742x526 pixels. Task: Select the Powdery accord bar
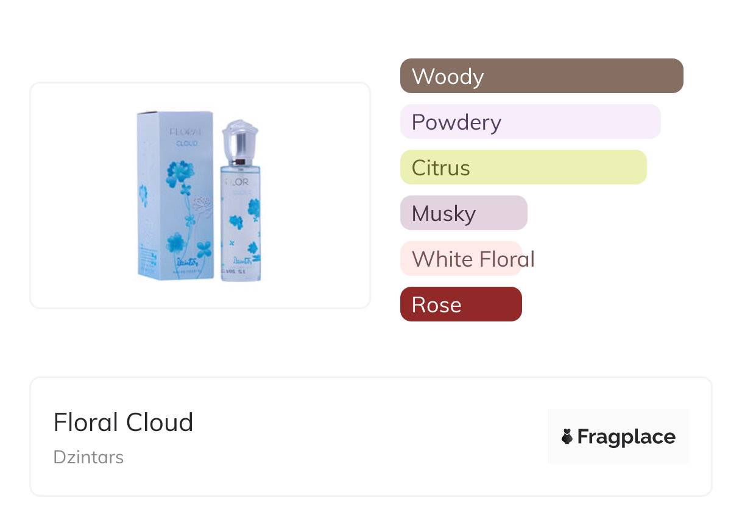tap(530, 122)
